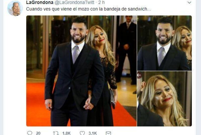
Task: Retweet using the retweet arrows icon
Action: coord(56,133)
